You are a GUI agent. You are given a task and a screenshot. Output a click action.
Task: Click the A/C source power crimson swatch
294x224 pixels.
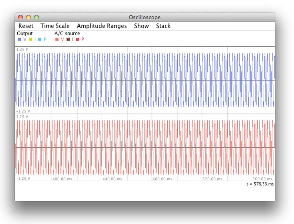[x=77, y=39]
